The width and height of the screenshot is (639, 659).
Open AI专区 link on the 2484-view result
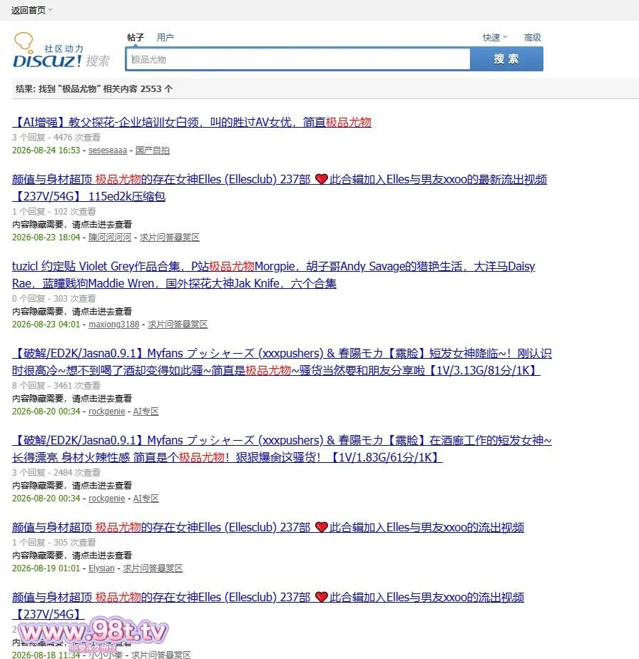[146, 499]
